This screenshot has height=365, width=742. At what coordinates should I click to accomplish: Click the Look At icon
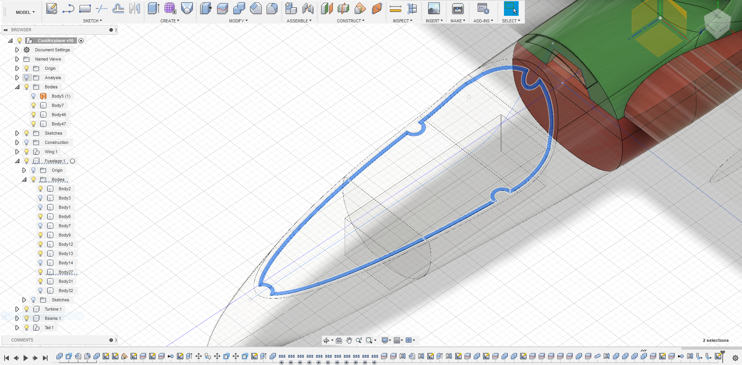[339, 340]
